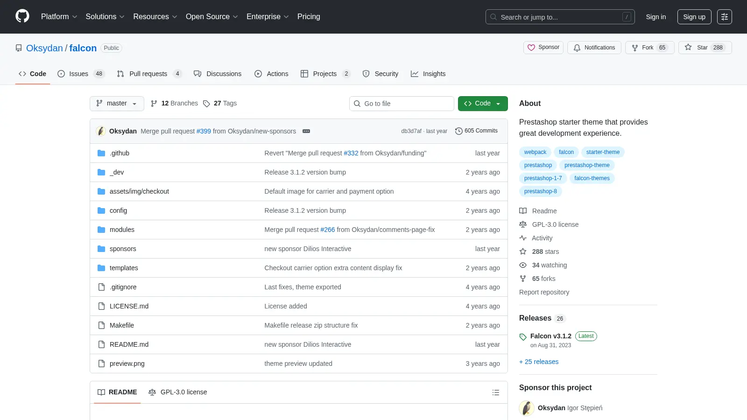
Task: Open the Pricing page
Action: (309, 17)
